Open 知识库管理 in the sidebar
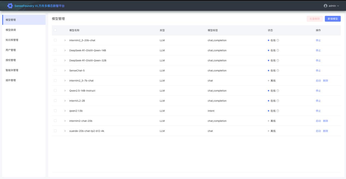346x179 pixels. (x=12, y=40)
